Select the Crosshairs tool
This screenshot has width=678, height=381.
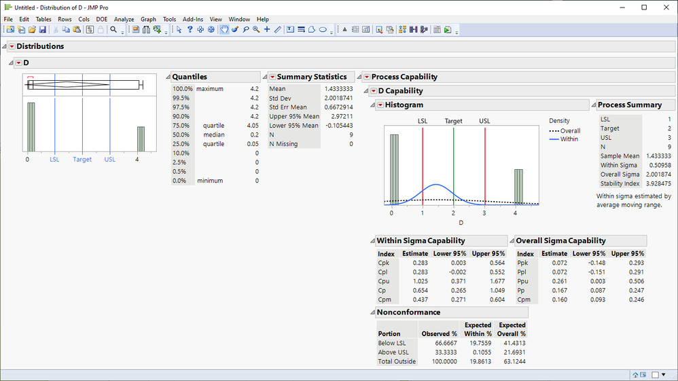click(267, 30)
